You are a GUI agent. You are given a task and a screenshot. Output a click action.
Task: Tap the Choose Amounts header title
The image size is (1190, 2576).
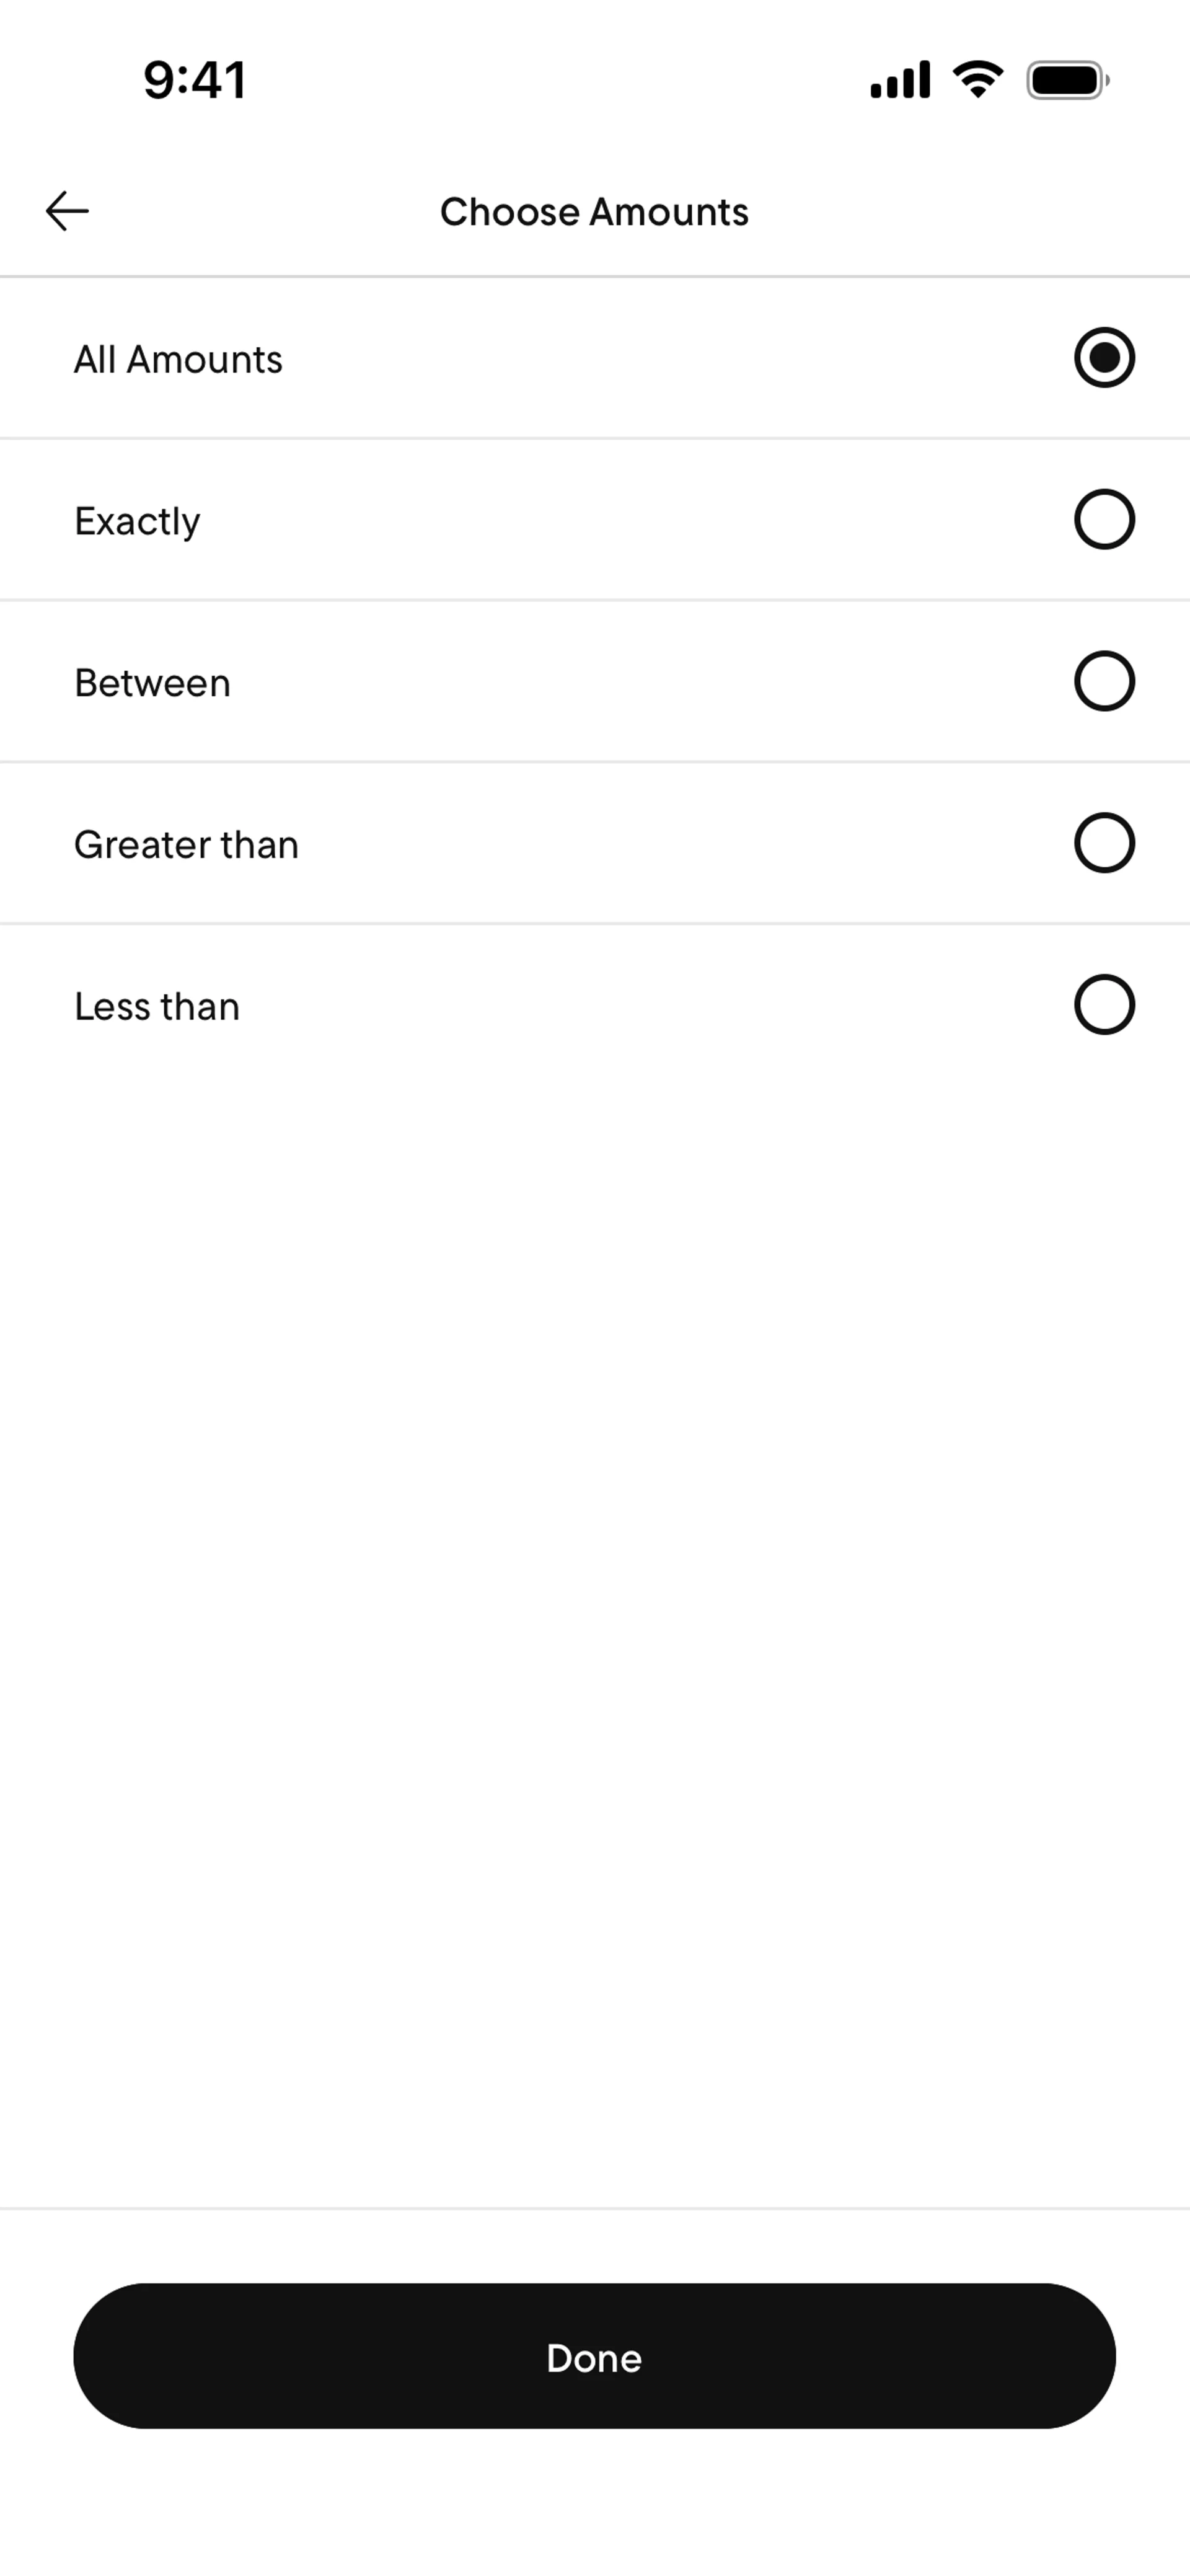[594, 212]
